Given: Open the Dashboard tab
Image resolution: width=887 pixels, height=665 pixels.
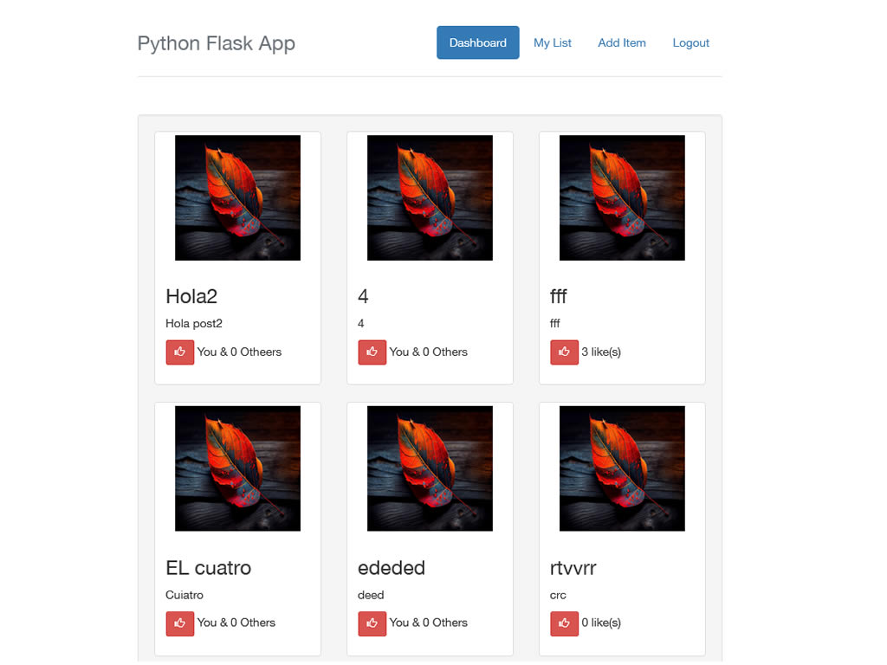Looking at the screenshot, I should [x=477, y=42].
